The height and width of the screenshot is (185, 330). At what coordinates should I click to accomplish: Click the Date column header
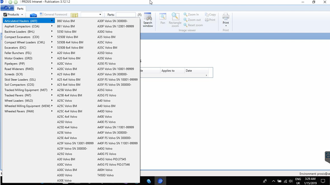(x=189, y=71)
